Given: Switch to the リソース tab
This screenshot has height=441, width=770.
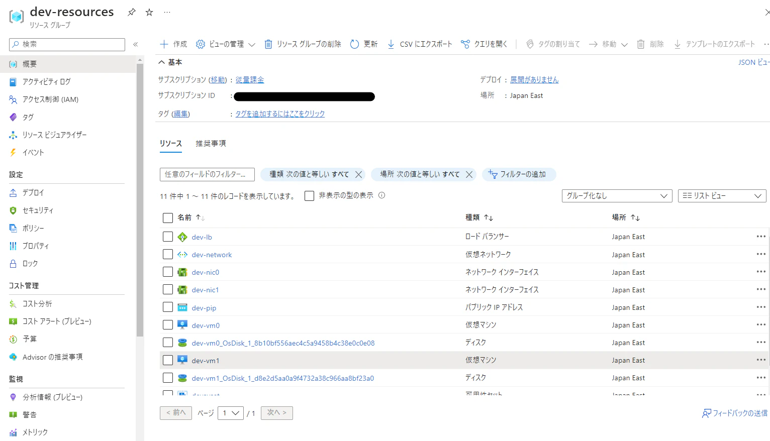Looking at the screenshot, I should [x=171, y=144].
